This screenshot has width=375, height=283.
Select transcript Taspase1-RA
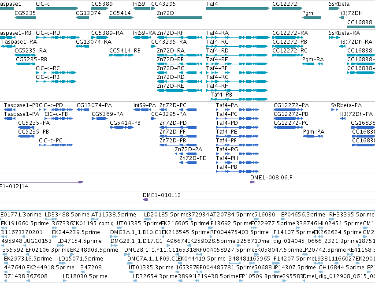[8, 46]
